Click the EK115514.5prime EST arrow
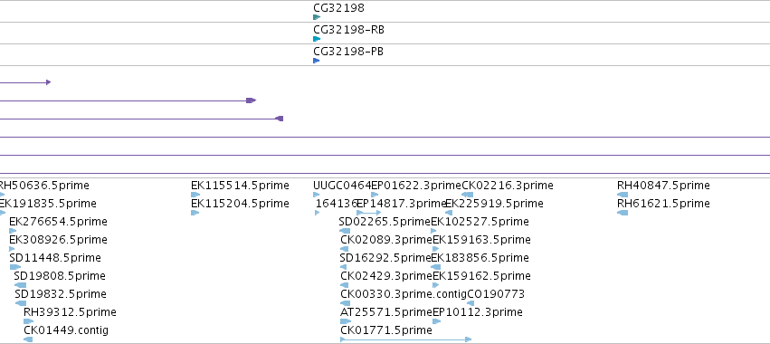770x344 pixels. point(195,195)
